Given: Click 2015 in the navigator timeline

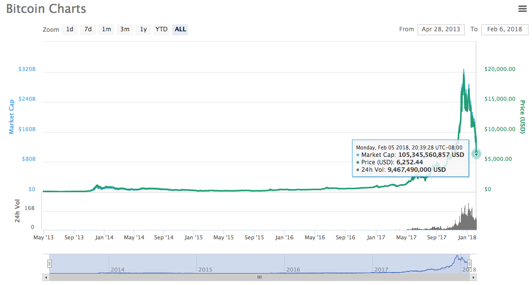Looking at the screenshot, I should tap(205, 270).
